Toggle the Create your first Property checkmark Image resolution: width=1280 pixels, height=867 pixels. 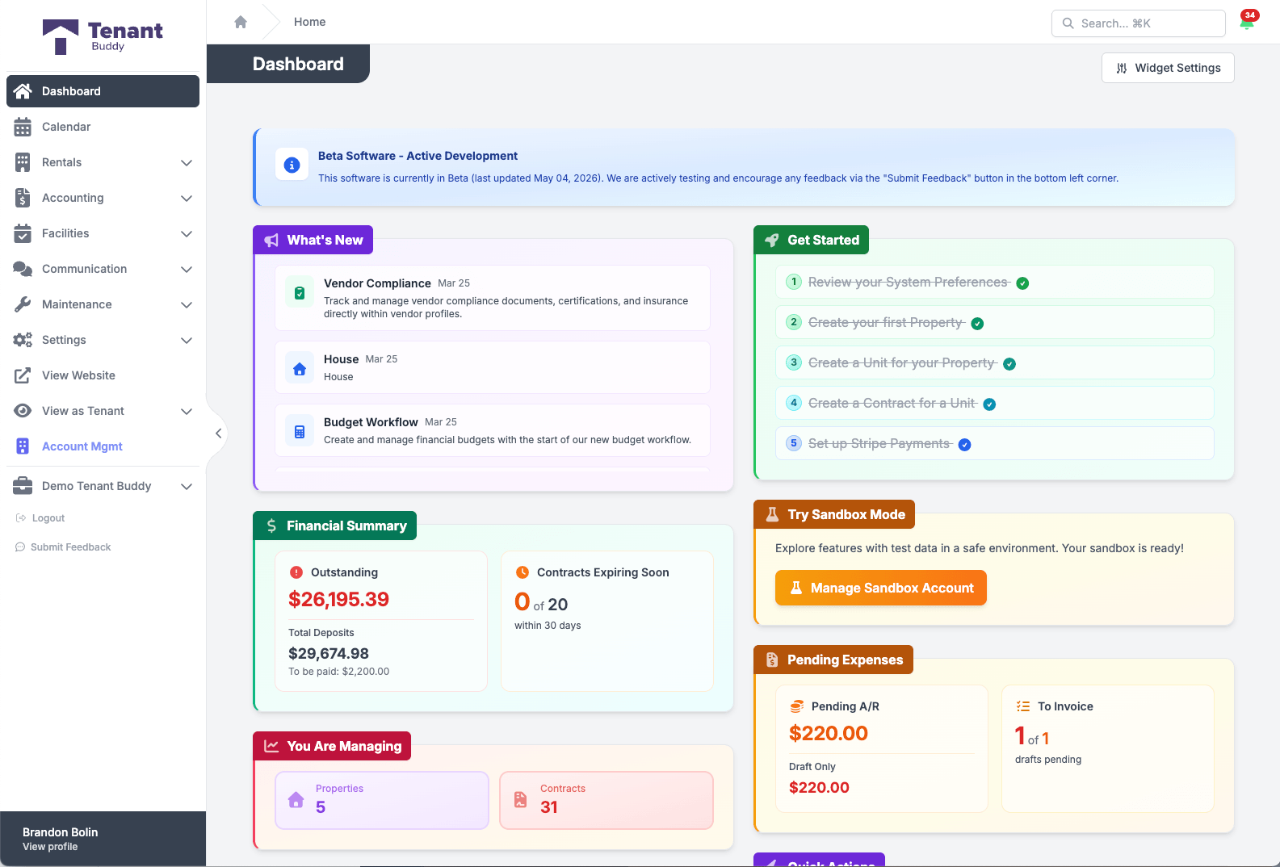(977, 324)
